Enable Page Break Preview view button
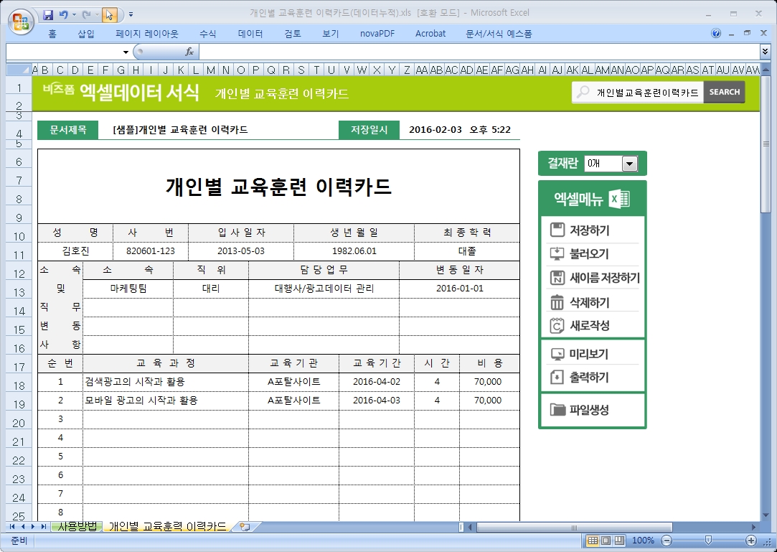This screenshot has height=552, width=777. coord(618,541)
